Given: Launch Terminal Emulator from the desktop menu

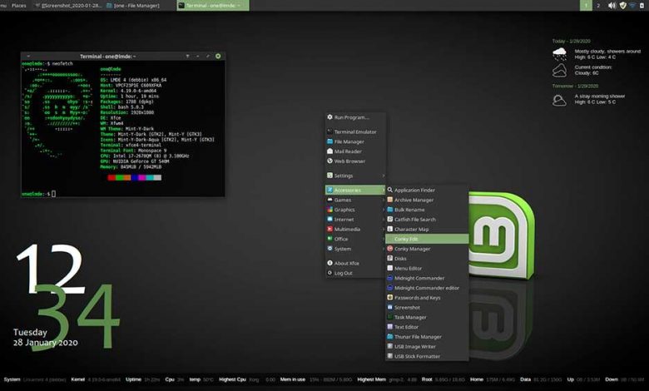Looking at the screenshot, I should pos(355,132).
